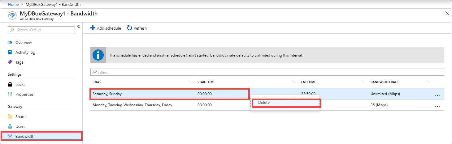Image resolution: width=452 pixels, height=144 pixels.
Task: Click the Overview cloud icon
Action: pos(10,42)
